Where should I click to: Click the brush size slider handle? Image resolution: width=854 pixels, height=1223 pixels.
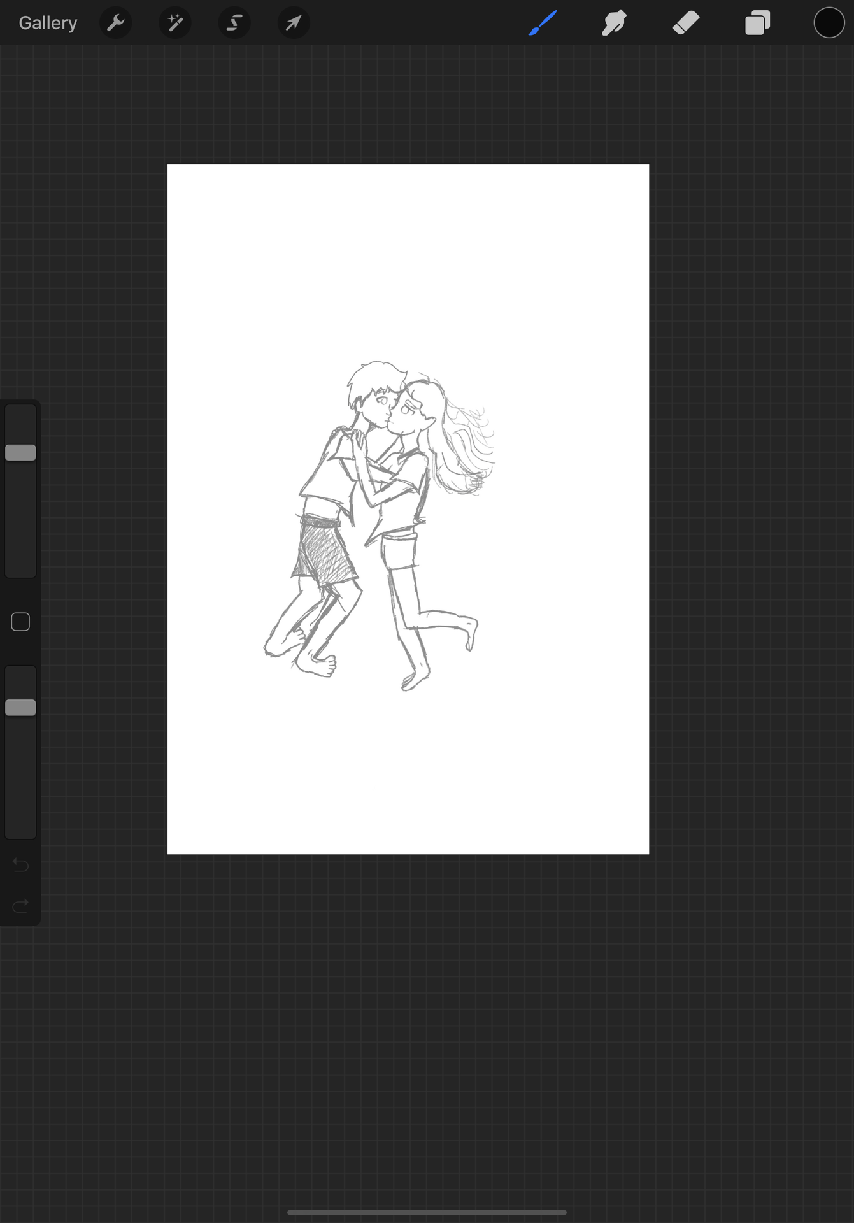coord(20,452)
